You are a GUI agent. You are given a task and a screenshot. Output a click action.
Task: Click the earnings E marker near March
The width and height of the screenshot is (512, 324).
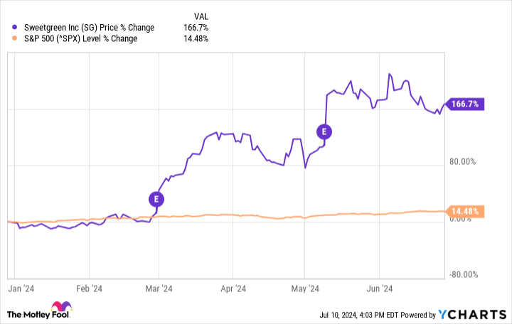(x=156, y=198)
